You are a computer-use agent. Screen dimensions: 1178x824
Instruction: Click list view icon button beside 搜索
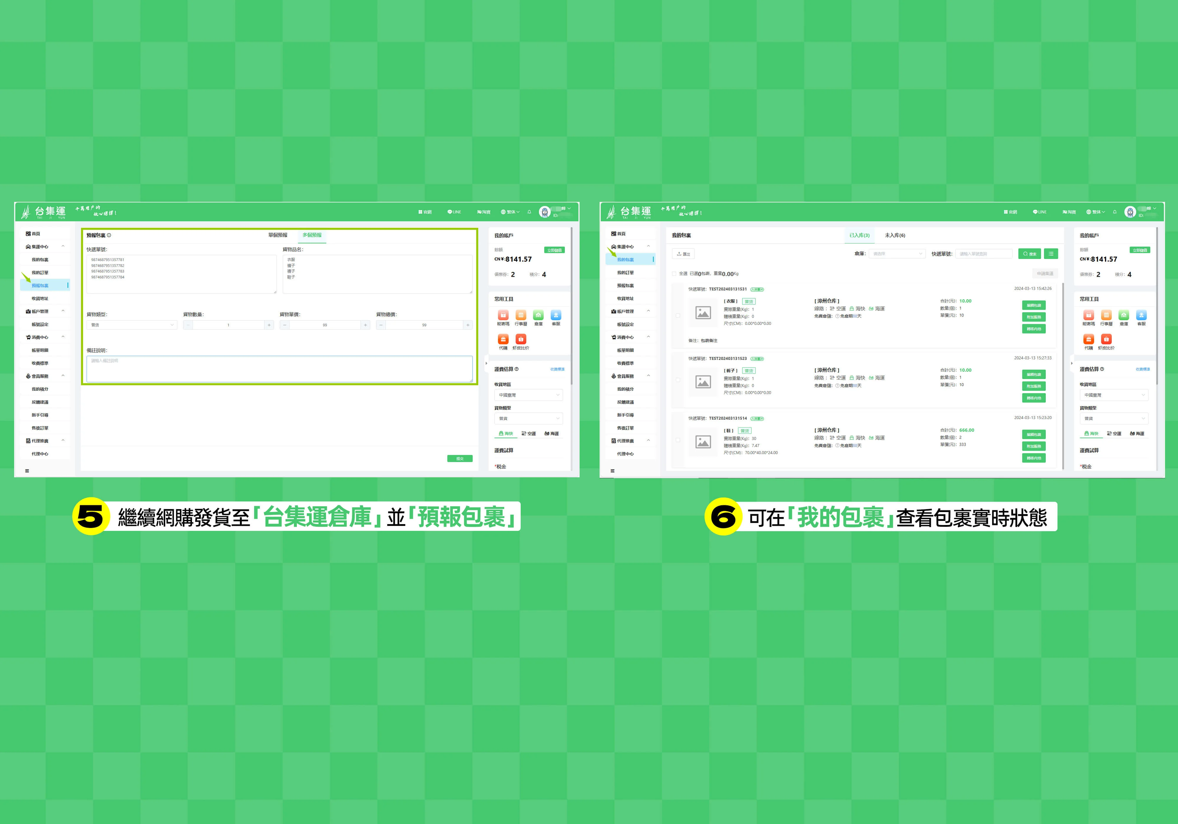[x=1051, y=254]
